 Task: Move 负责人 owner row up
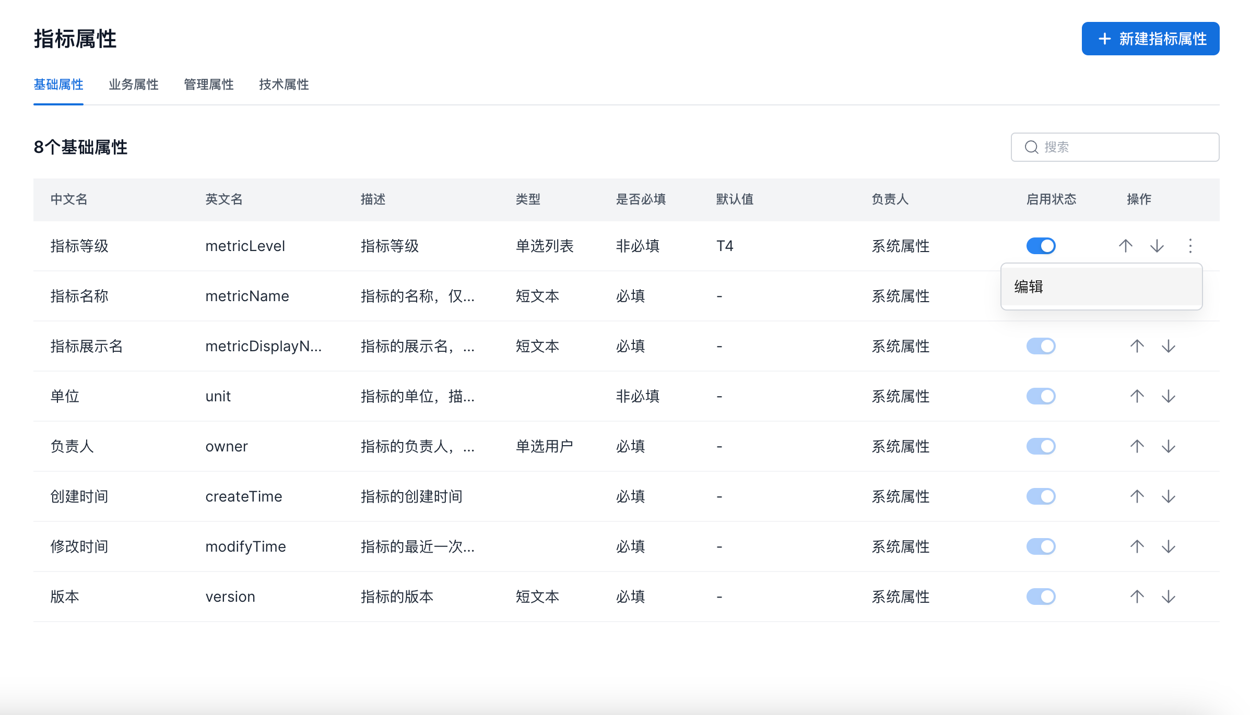point(1137,446)
